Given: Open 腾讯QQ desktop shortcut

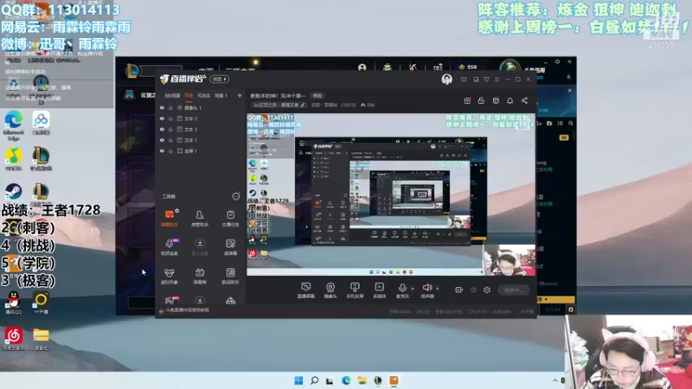Looking at the screenshot, I should [13, 303].
